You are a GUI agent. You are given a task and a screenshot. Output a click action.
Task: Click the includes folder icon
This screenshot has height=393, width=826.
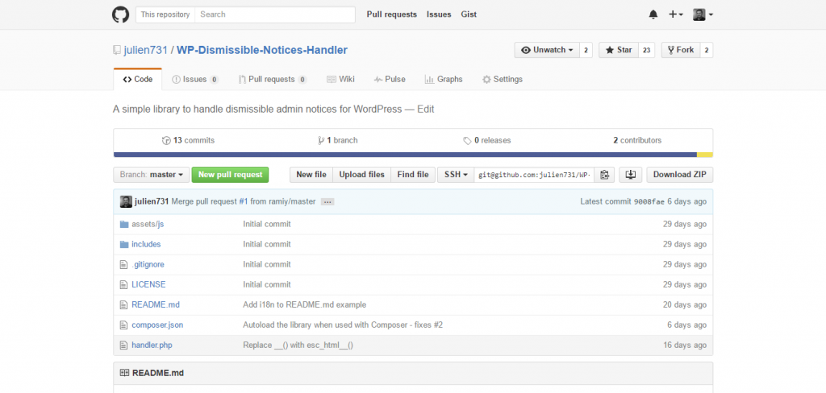124,244
